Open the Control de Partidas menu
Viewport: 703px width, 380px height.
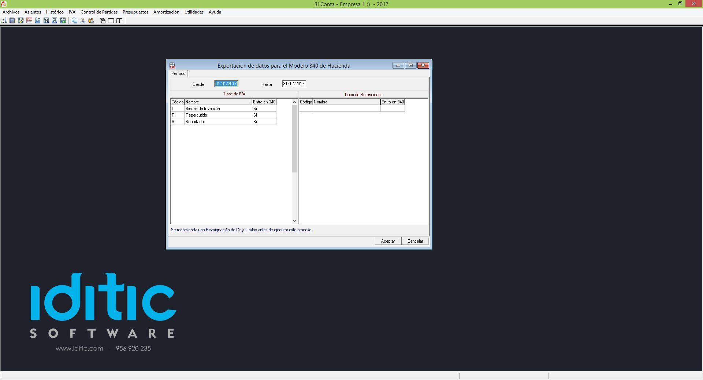(99, 12)
